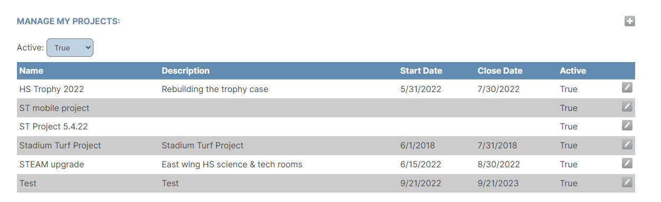Viewport: 661px width, 202px height.
Task: Click pencil icon for STEAM upgrade
Action: click(627, 163)
